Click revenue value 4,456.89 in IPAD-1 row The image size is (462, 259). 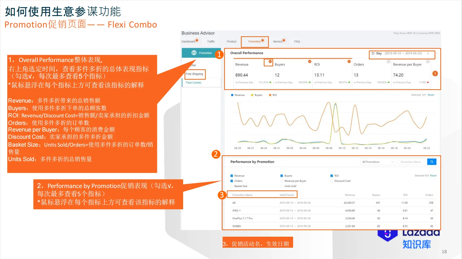pos(350,211)
